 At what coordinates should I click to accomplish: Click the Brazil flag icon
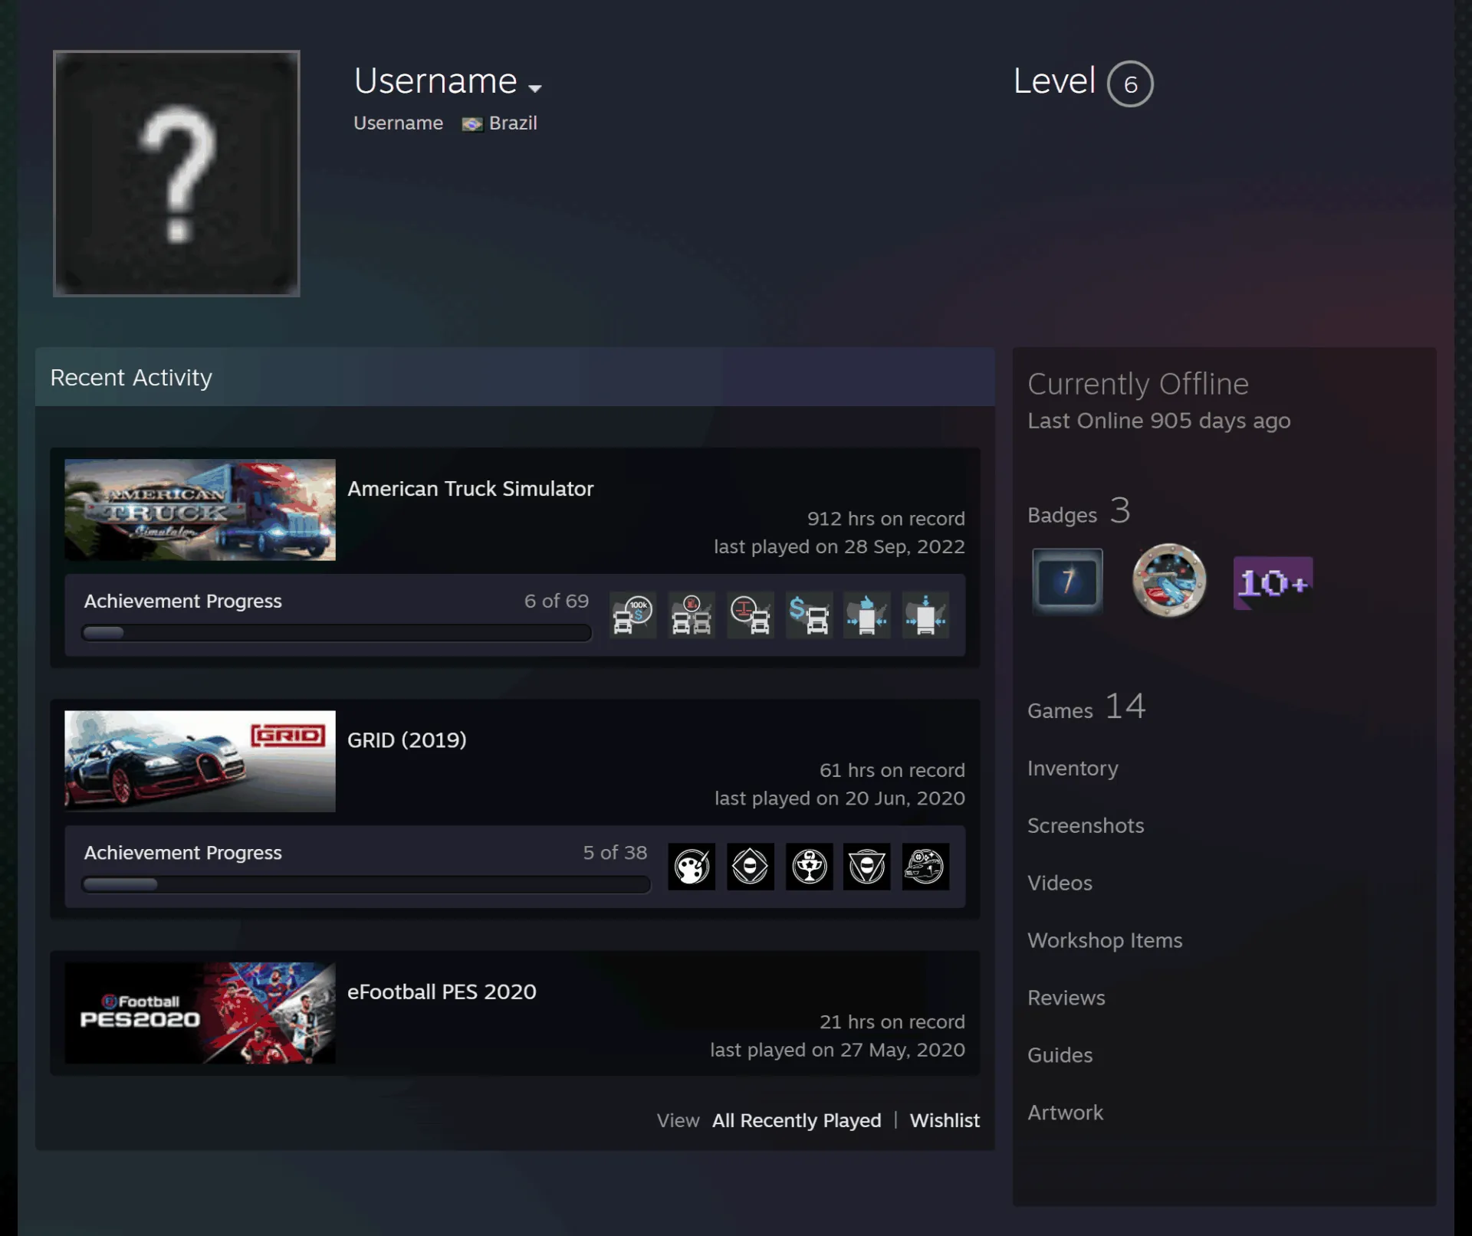point(472,124)
